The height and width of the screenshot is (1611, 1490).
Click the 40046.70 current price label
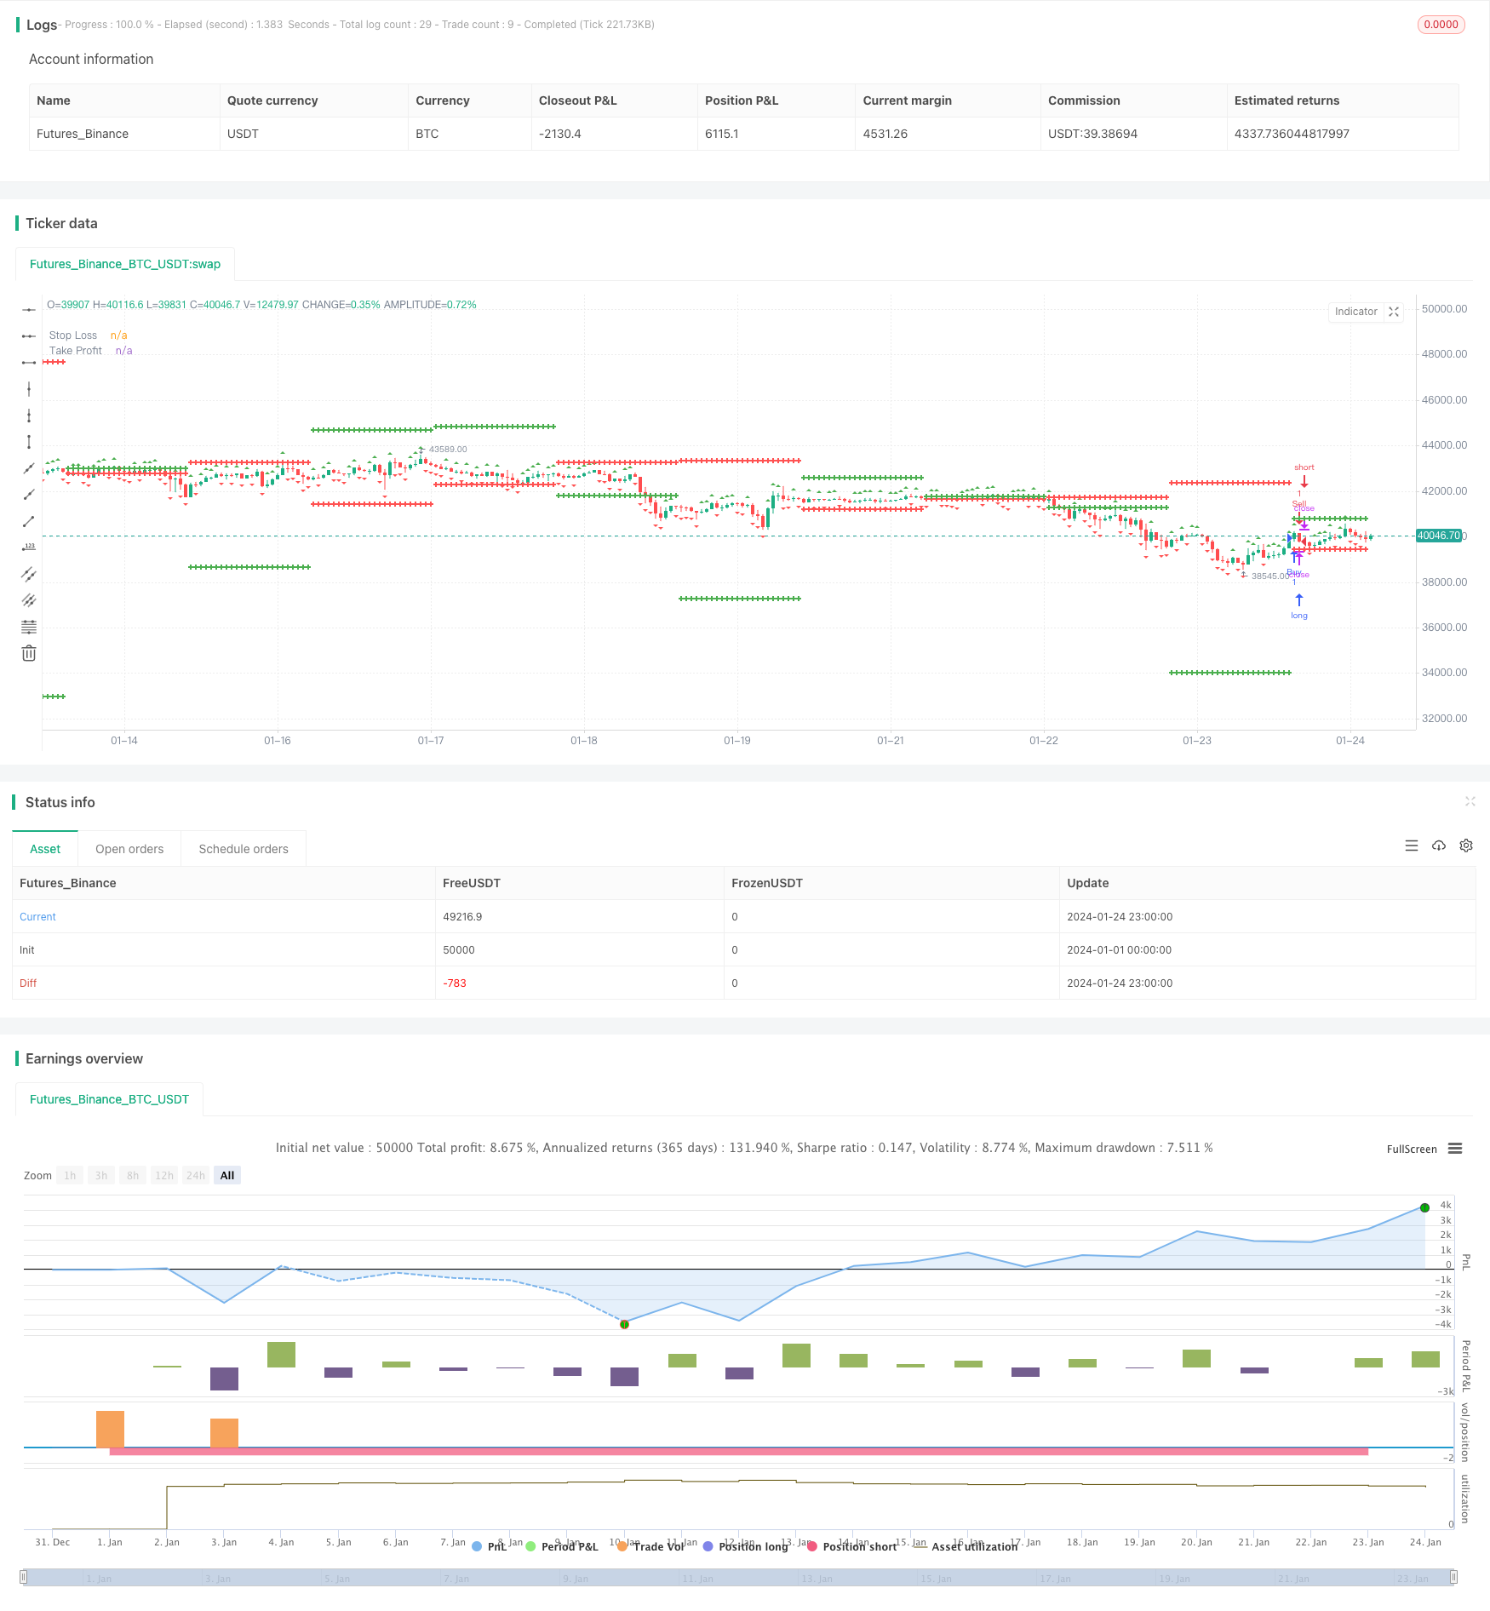point(1439,536)
